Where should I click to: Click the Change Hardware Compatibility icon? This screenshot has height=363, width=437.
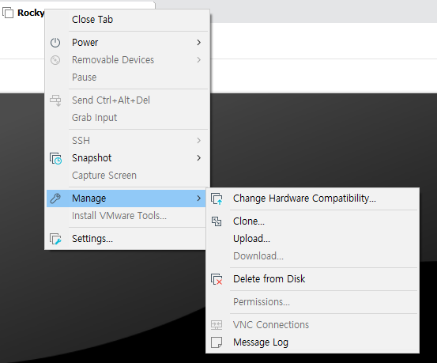[217, 199]
